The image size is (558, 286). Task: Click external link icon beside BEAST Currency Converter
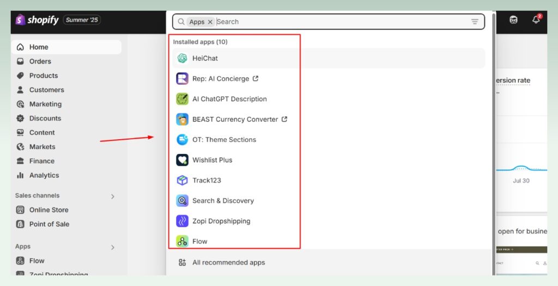click(x=284, y=119)
